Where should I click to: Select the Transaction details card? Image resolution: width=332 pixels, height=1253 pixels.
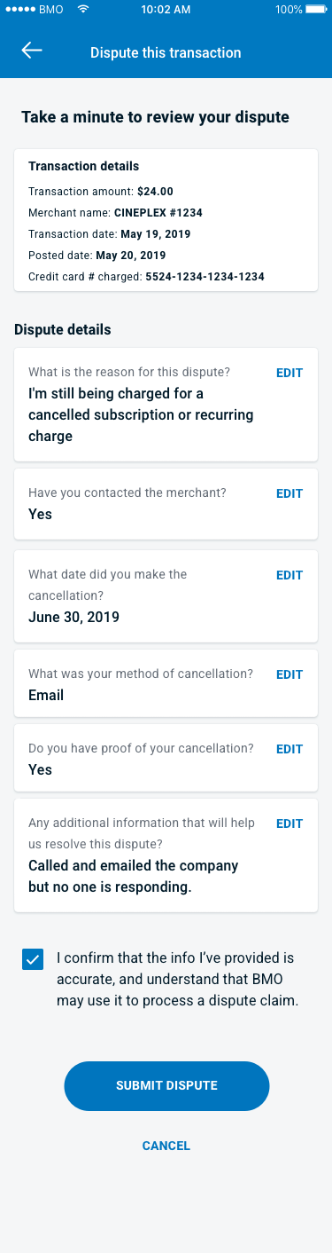pos(166,220)
